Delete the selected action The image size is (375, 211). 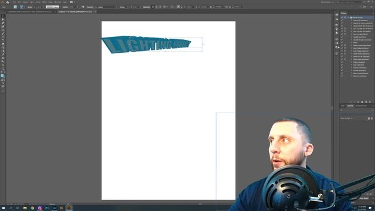tap(370, 102)
